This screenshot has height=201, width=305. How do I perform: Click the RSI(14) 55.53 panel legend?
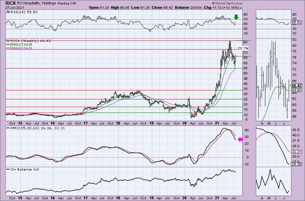(x=23, y=12)
